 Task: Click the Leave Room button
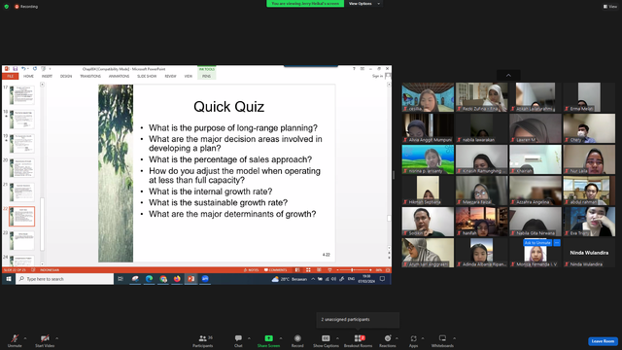tap(603, 341)
